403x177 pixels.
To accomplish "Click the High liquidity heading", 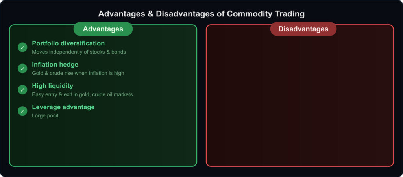I will coord(52,85).
